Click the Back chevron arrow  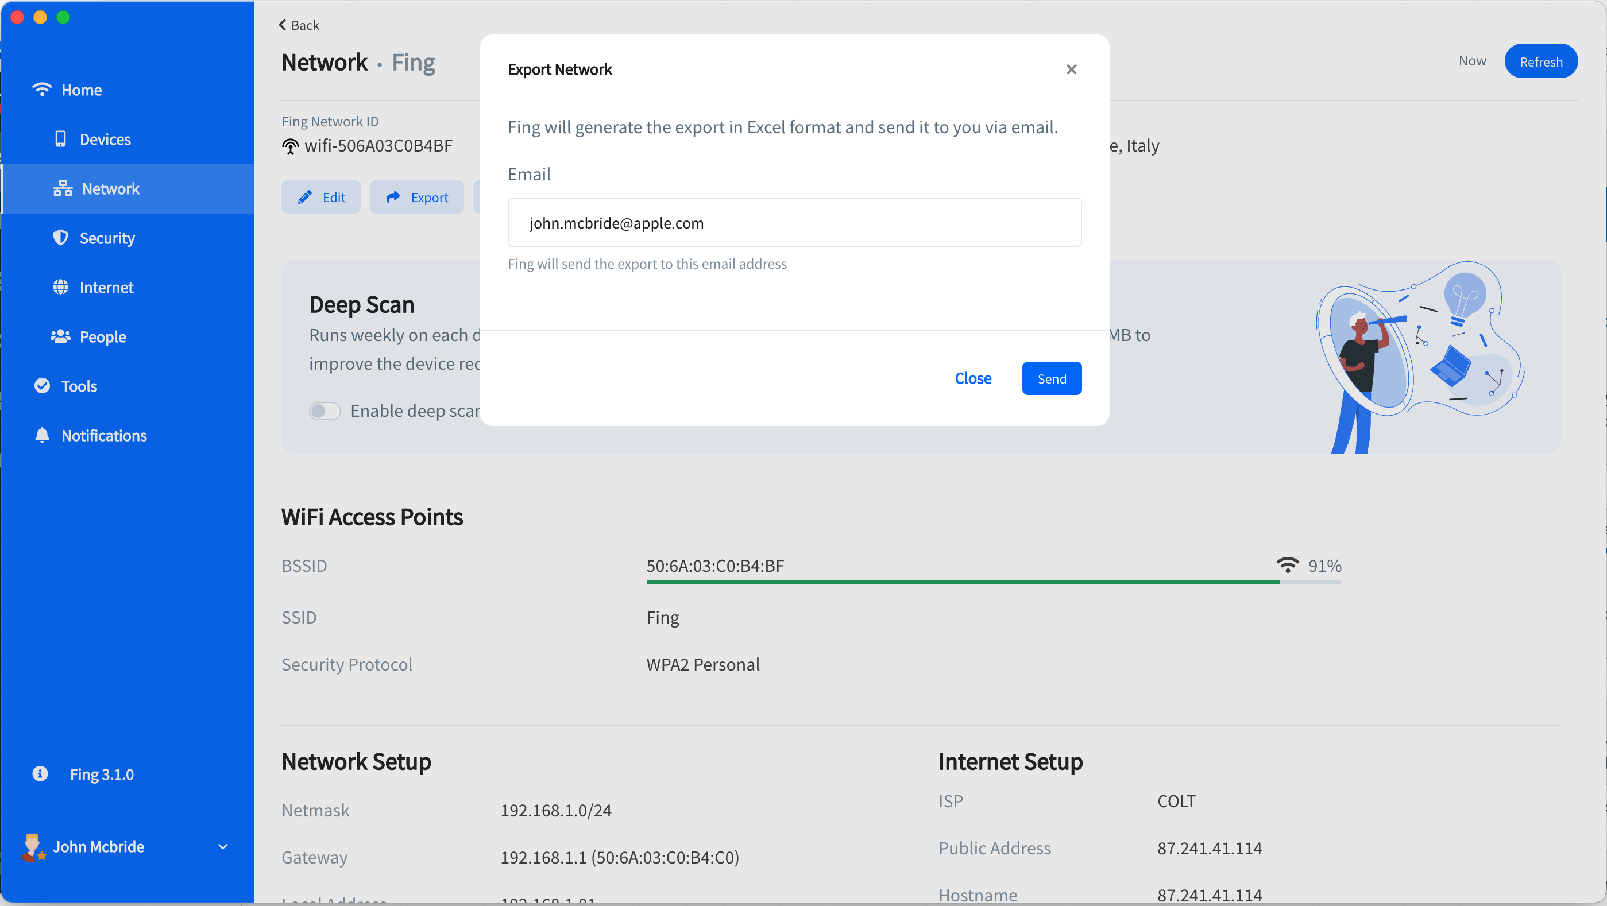click(x=283, y=25)
